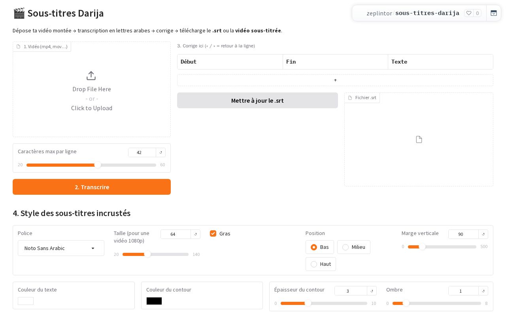Image resolution: width=506 pixels, height=316 pixels.
Task: Reset the Taille font size value
Action: tap(196, 234)
